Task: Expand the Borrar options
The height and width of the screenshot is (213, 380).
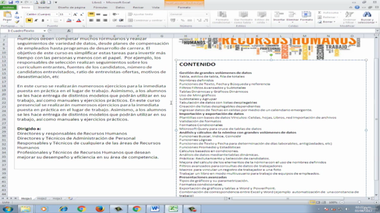Action: (335, 22)
